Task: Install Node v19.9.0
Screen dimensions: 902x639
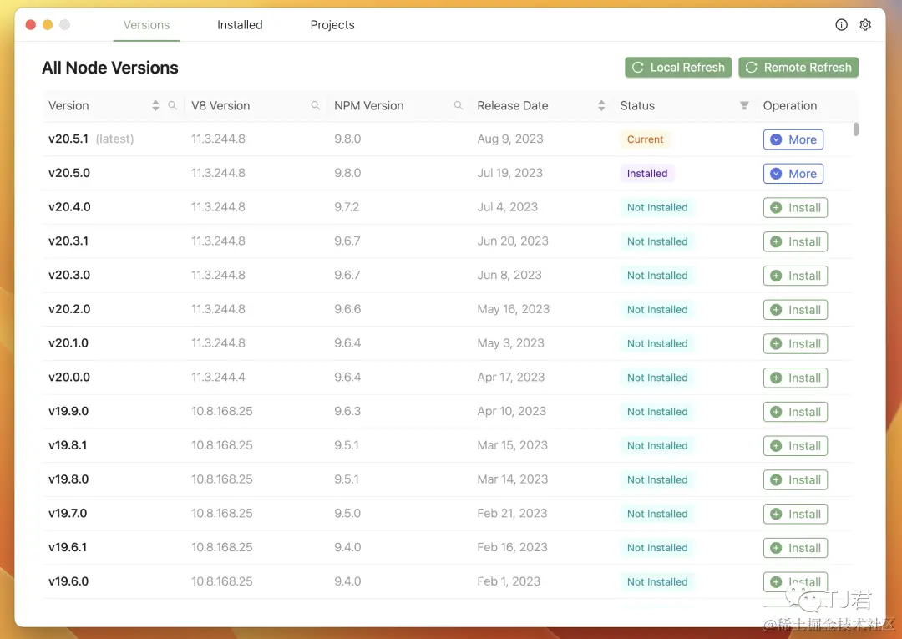Action: pos(796,412)
